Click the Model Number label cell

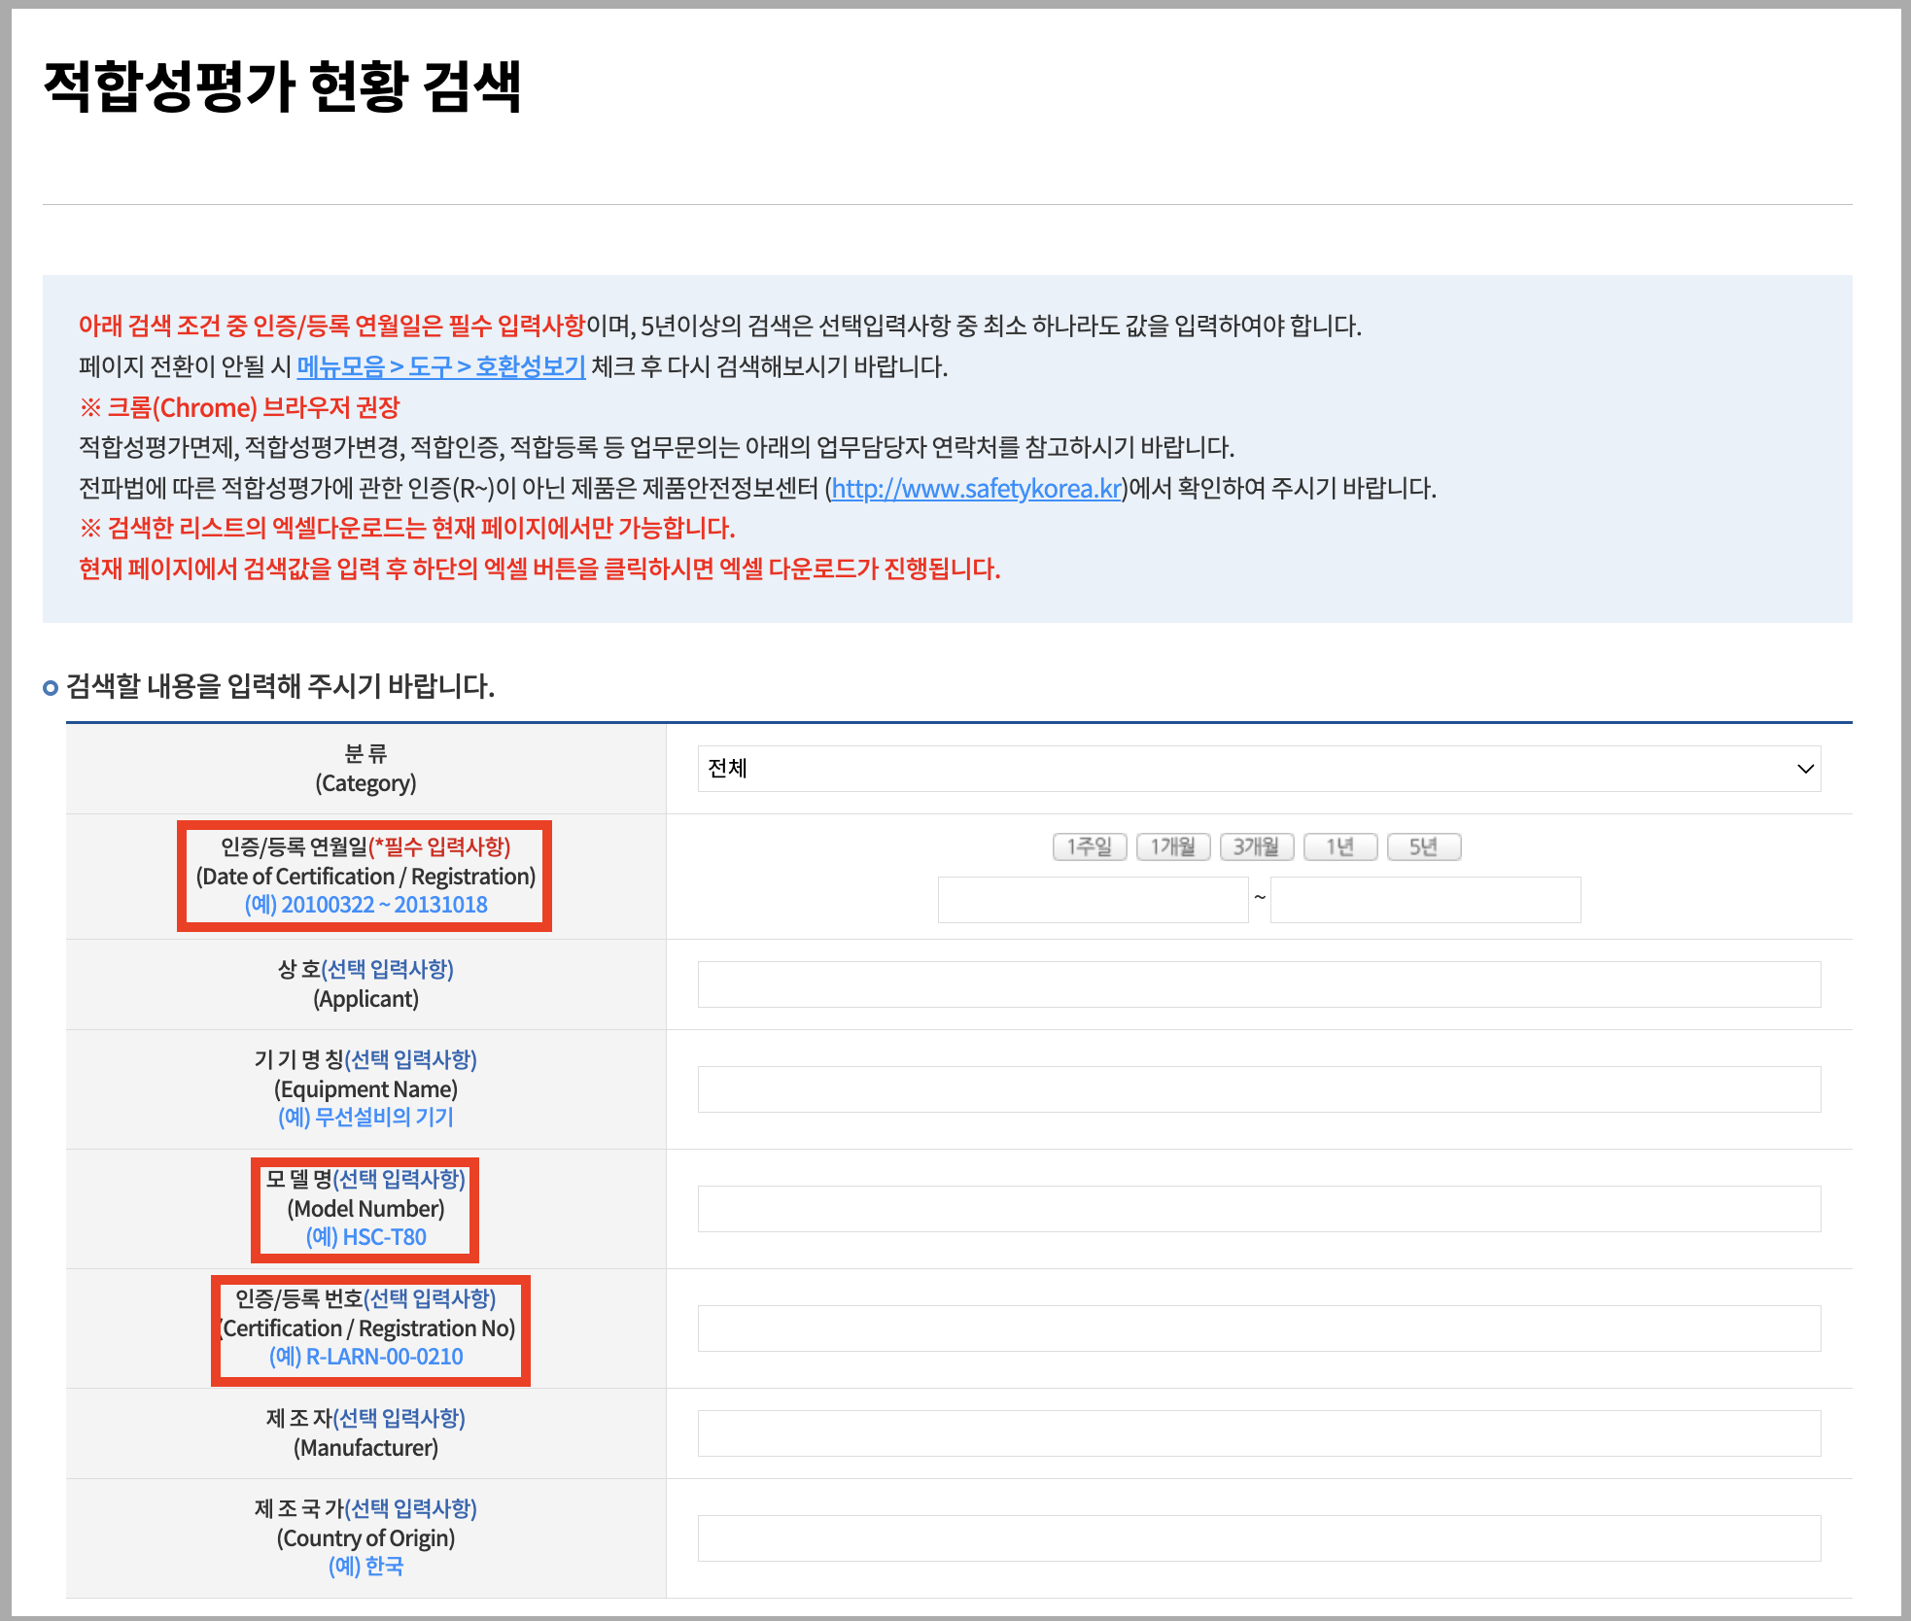click(x=365, y=1209)
